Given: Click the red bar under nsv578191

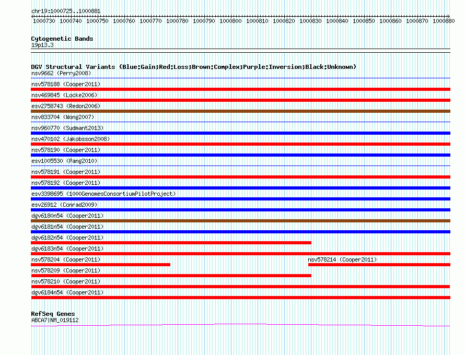Looking at the screenshot, I should 240,177.
